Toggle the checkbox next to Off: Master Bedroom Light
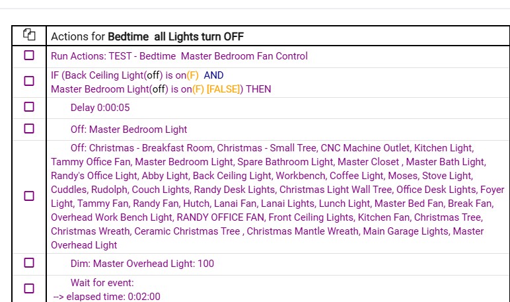Image resolution: width=510 pixels, height=302 pixels. tap(29, 129)
